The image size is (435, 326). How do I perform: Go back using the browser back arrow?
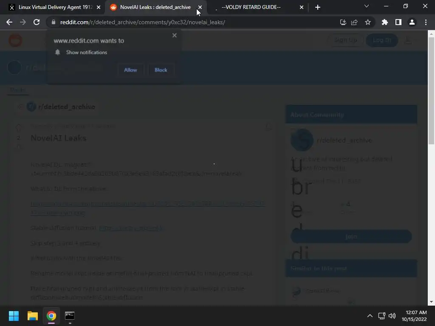(x=9, y=22)
